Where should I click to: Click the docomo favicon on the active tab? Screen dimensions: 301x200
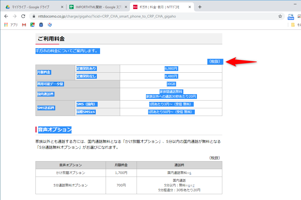[x=135, y=7]
